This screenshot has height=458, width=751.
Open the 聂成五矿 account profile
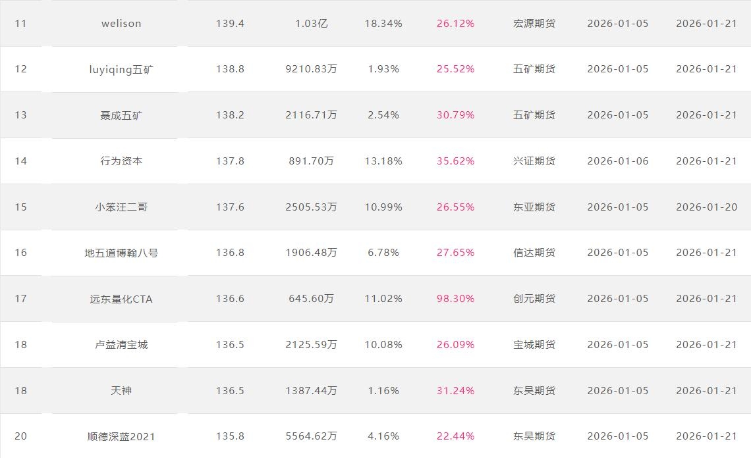coord(121,115)
